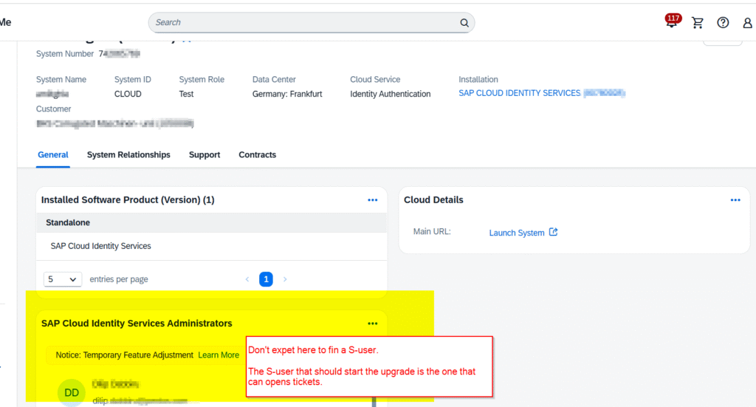The image size is (756, 407).
Task: Select the SAP Cloud Identity Services row
Action: tap(212, 247)
